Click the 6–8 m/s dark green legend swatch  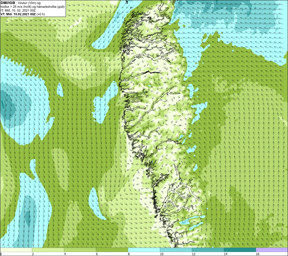tap(112, 250)
